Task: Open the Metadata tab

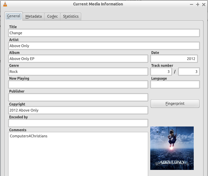Action: click(33, 16)
